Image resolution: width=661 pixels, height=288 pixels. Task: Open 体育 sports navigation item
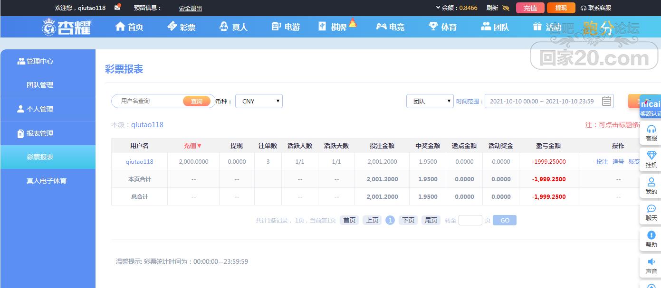(442, 27)
